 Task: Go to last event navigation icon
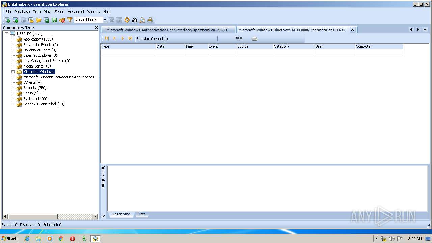coord(130,38)
